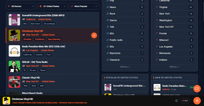Open the sleep timer clock icon

(x=176, y=101)
